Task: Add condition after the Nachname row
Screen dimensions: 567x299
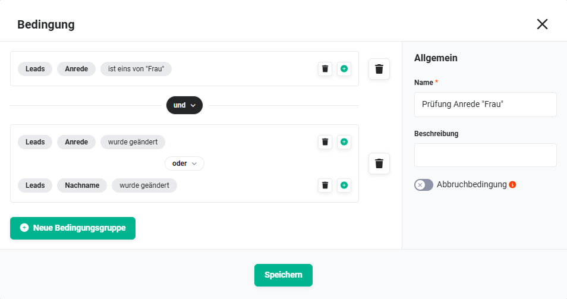Action: tap(344, 185)
